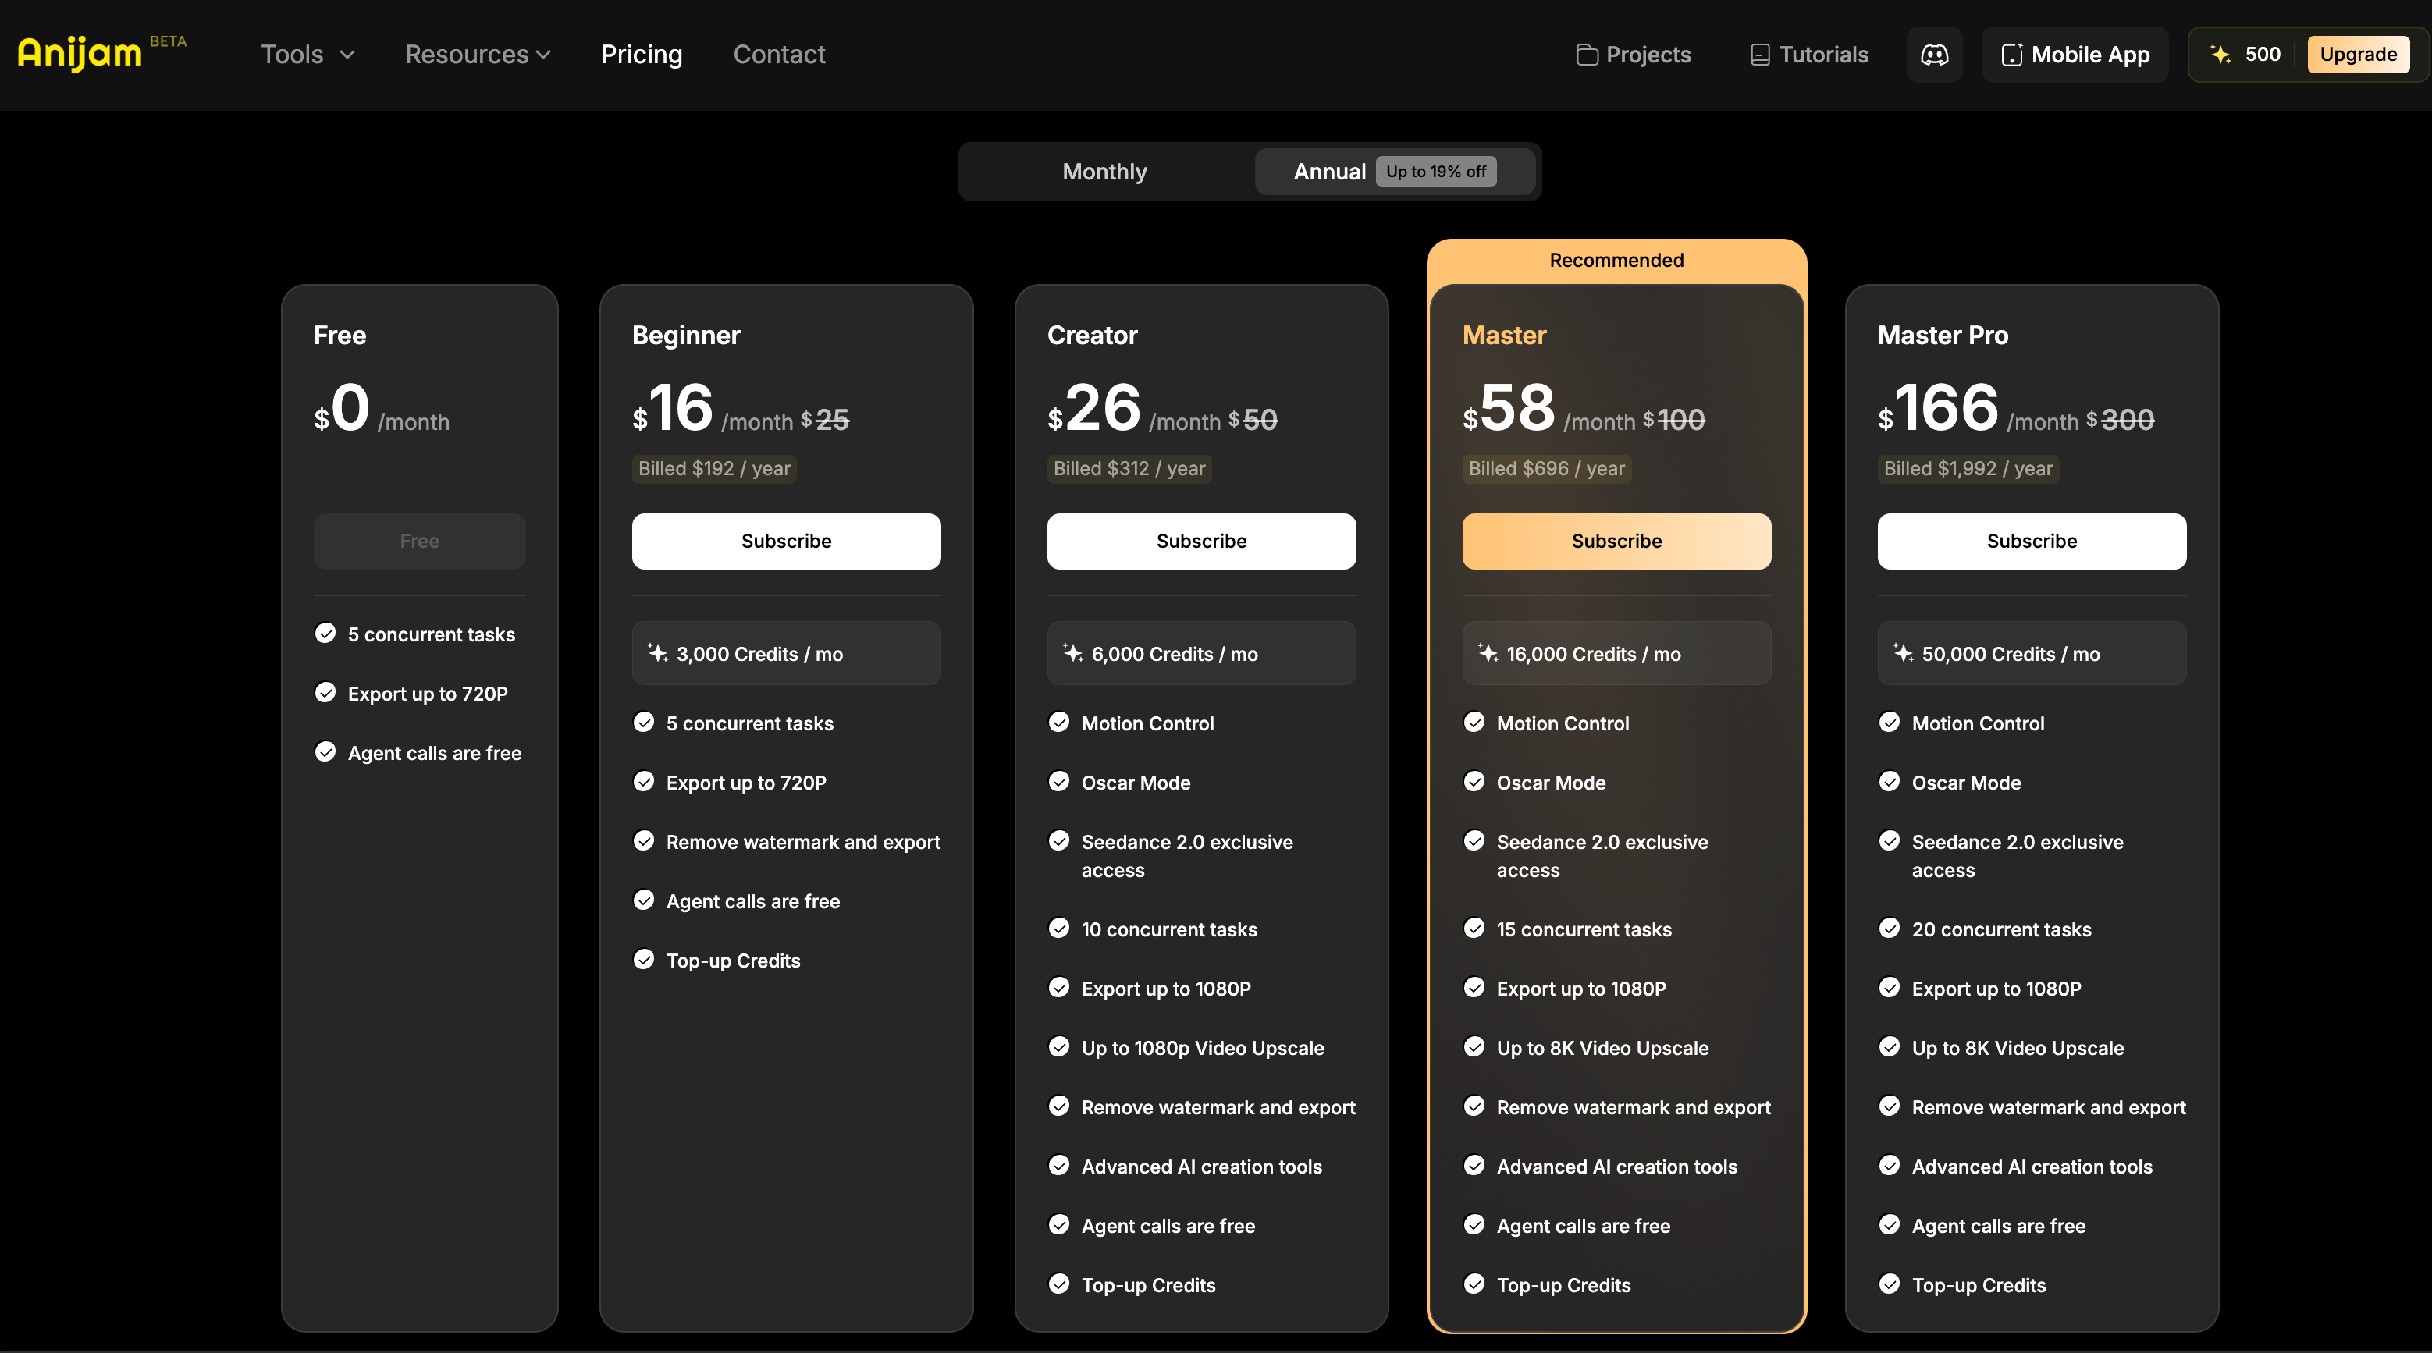2432x1353 pixels.
Task: Click 'Billed $1,992 / year' text
Action: point(1968,468)
